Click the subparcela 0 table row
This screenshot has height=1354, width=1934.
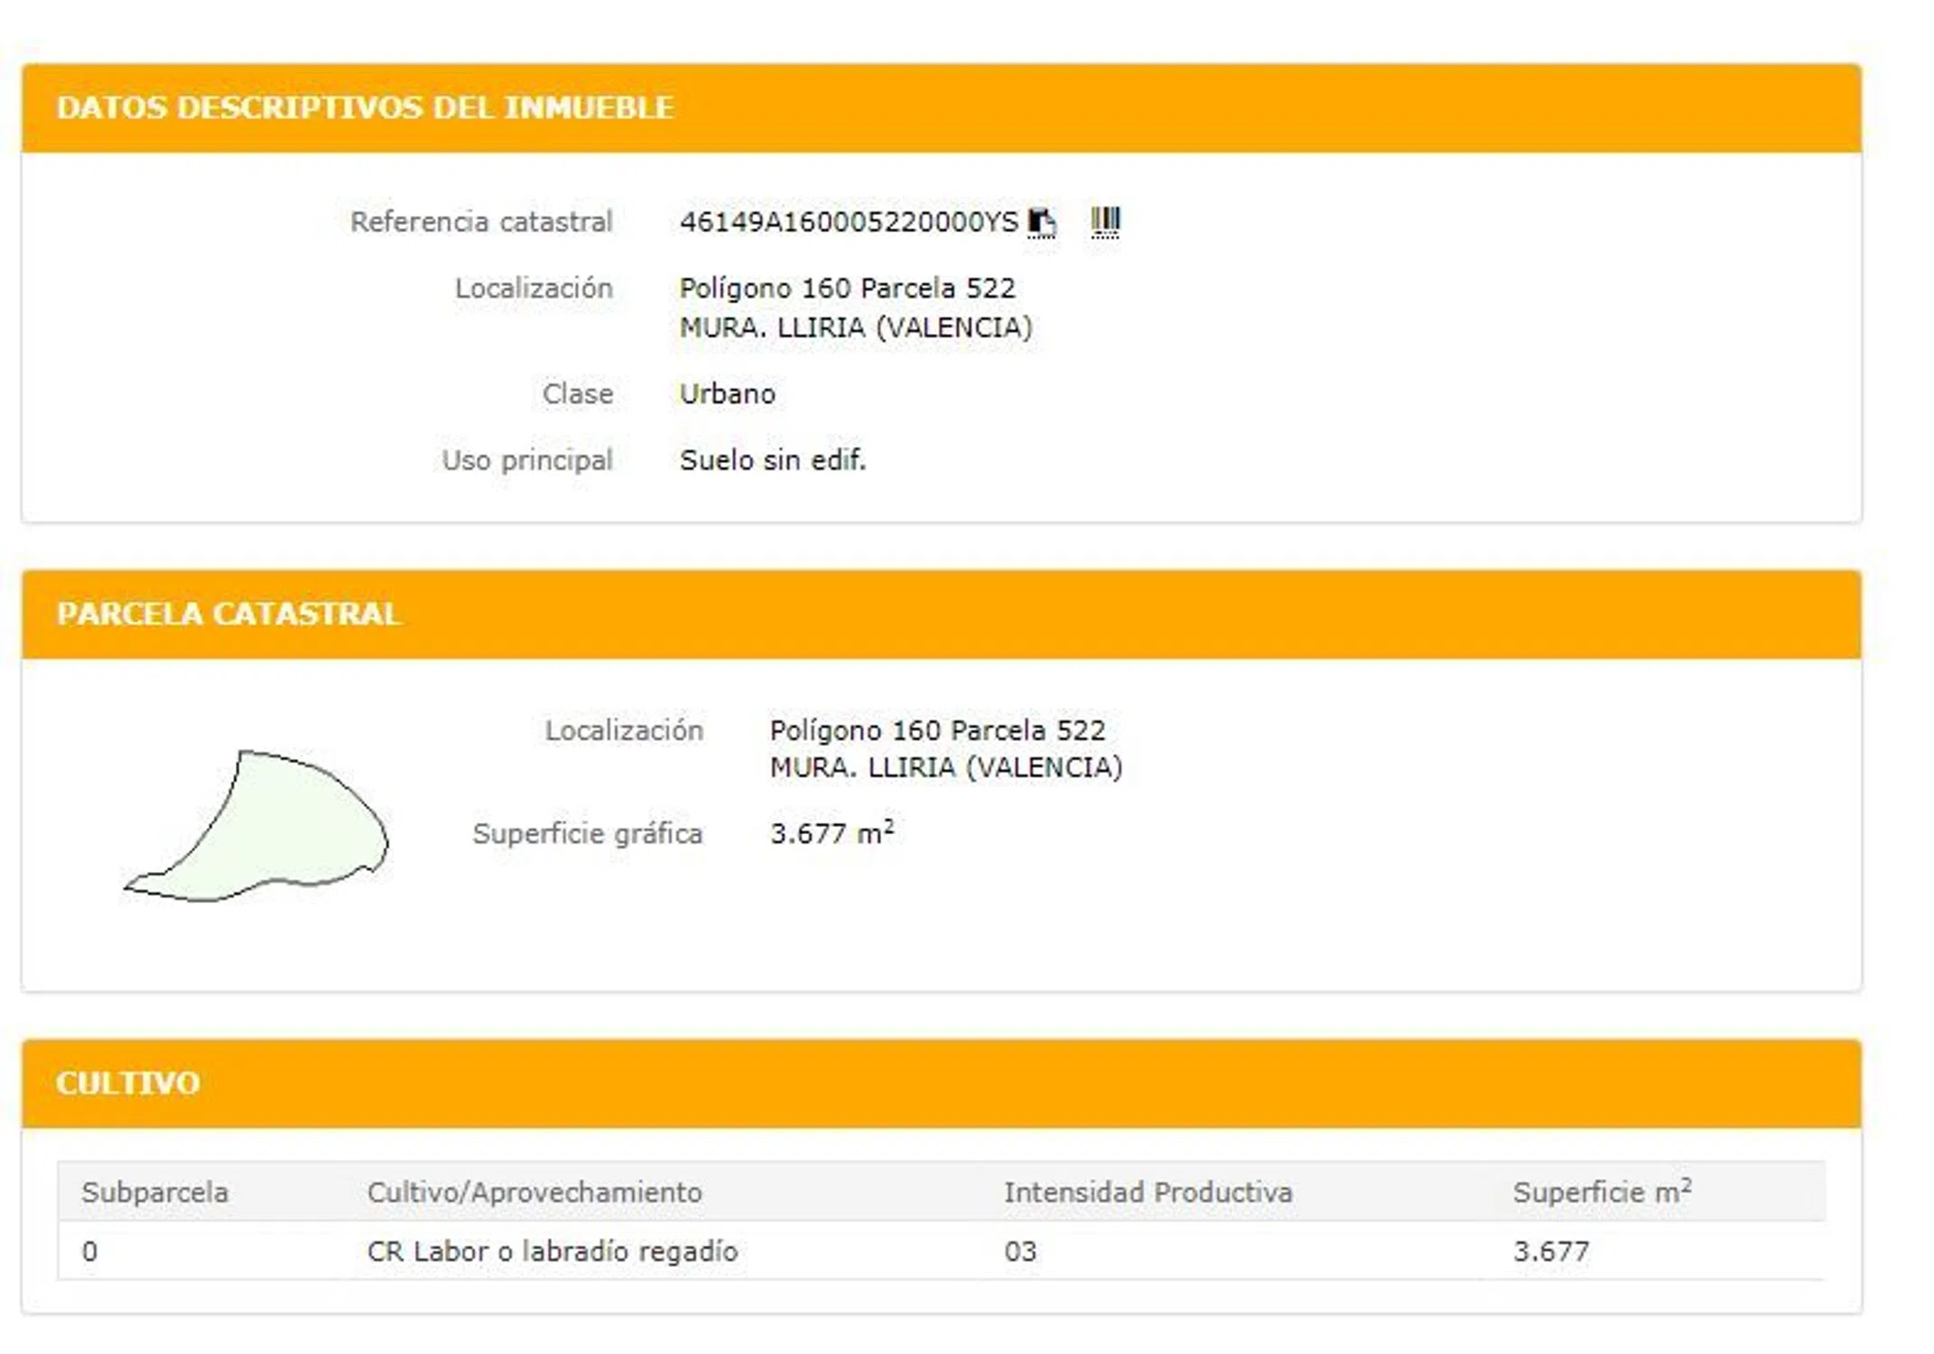coord(89,1251)
